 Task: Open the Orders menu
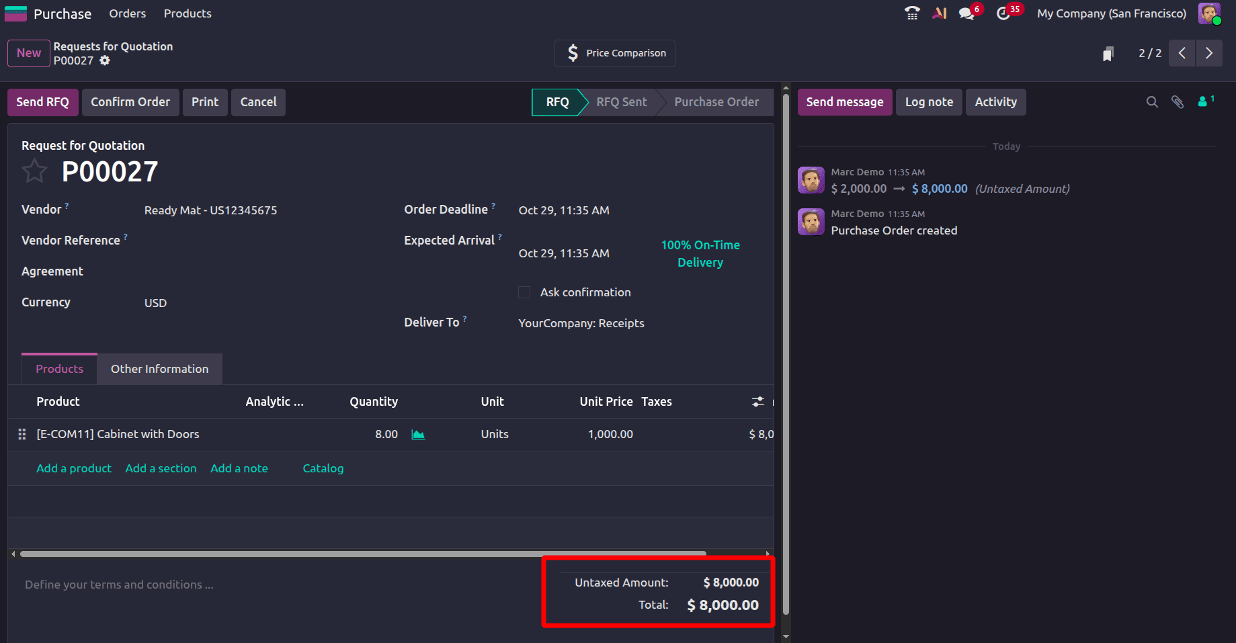click(x=127, y=13)
